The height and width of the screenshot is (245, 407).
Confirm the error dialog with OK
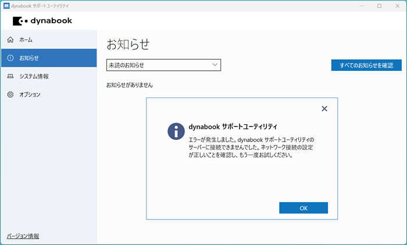pos(304,208)
